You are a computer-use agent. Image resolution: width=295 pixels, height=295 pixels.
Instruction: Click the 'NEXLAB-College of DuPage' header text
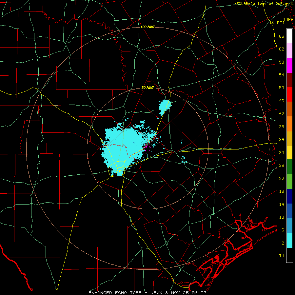[262, 4]
